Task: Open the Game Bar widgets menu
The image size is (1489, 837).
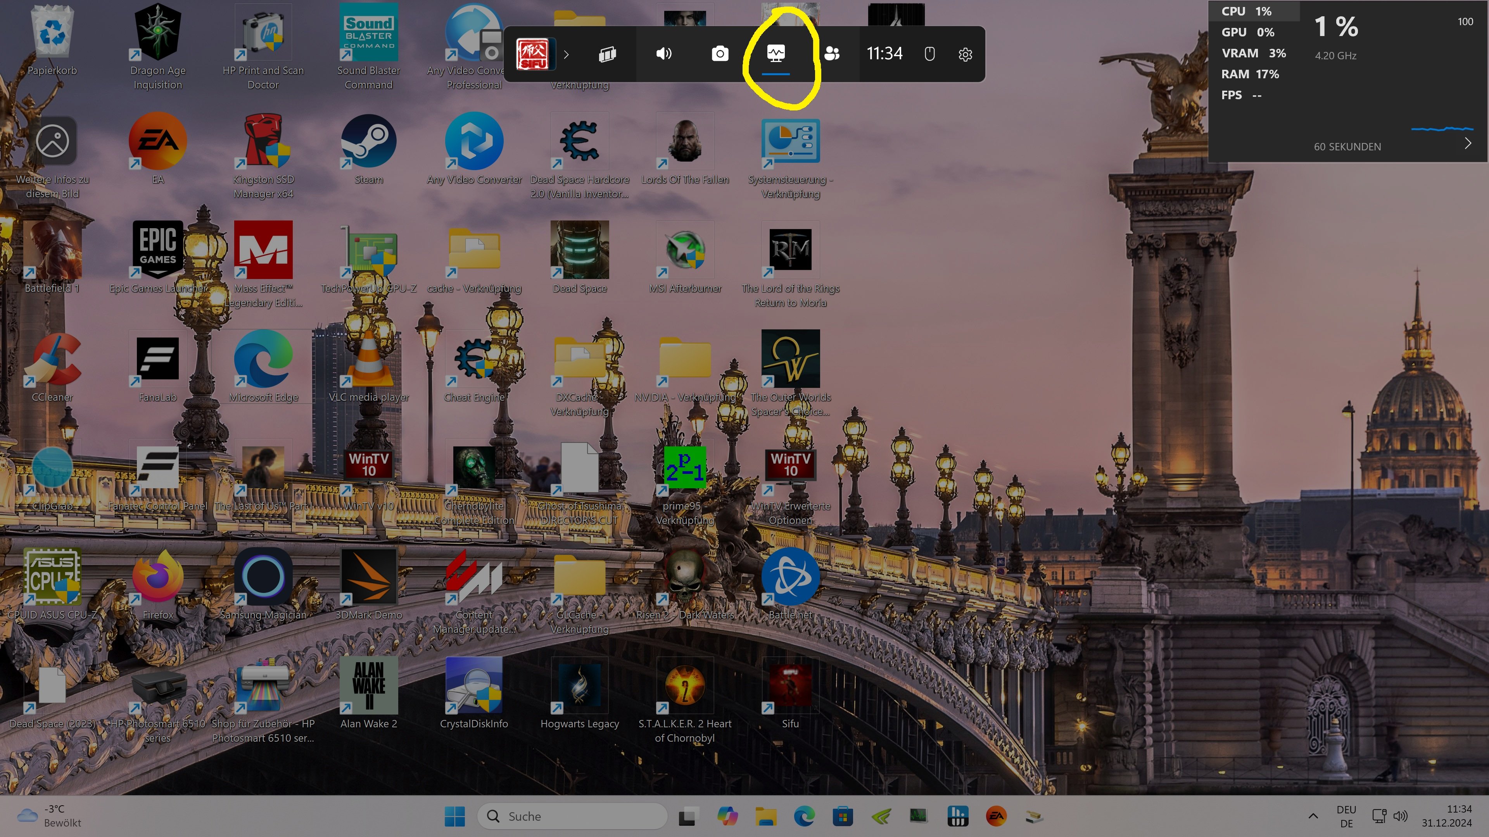Action: click(607, 54)
